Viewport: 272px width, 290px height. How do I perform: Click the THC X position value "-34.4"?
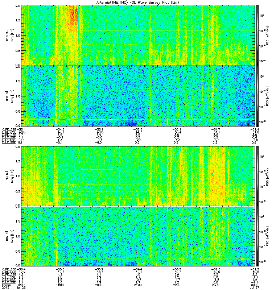[138, 269]
